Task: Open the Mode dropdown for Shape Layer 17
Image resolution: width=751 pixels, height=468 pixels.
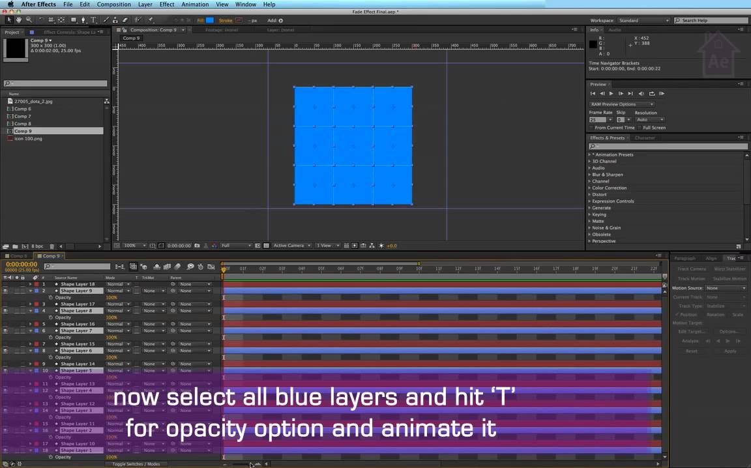Action: [118, 304]
